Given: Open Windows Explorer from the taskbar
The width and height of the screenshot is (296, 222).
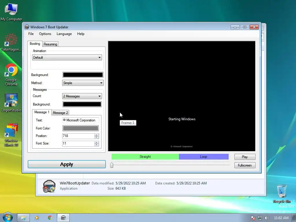Looking at the screenshot, I should [23, 218].
